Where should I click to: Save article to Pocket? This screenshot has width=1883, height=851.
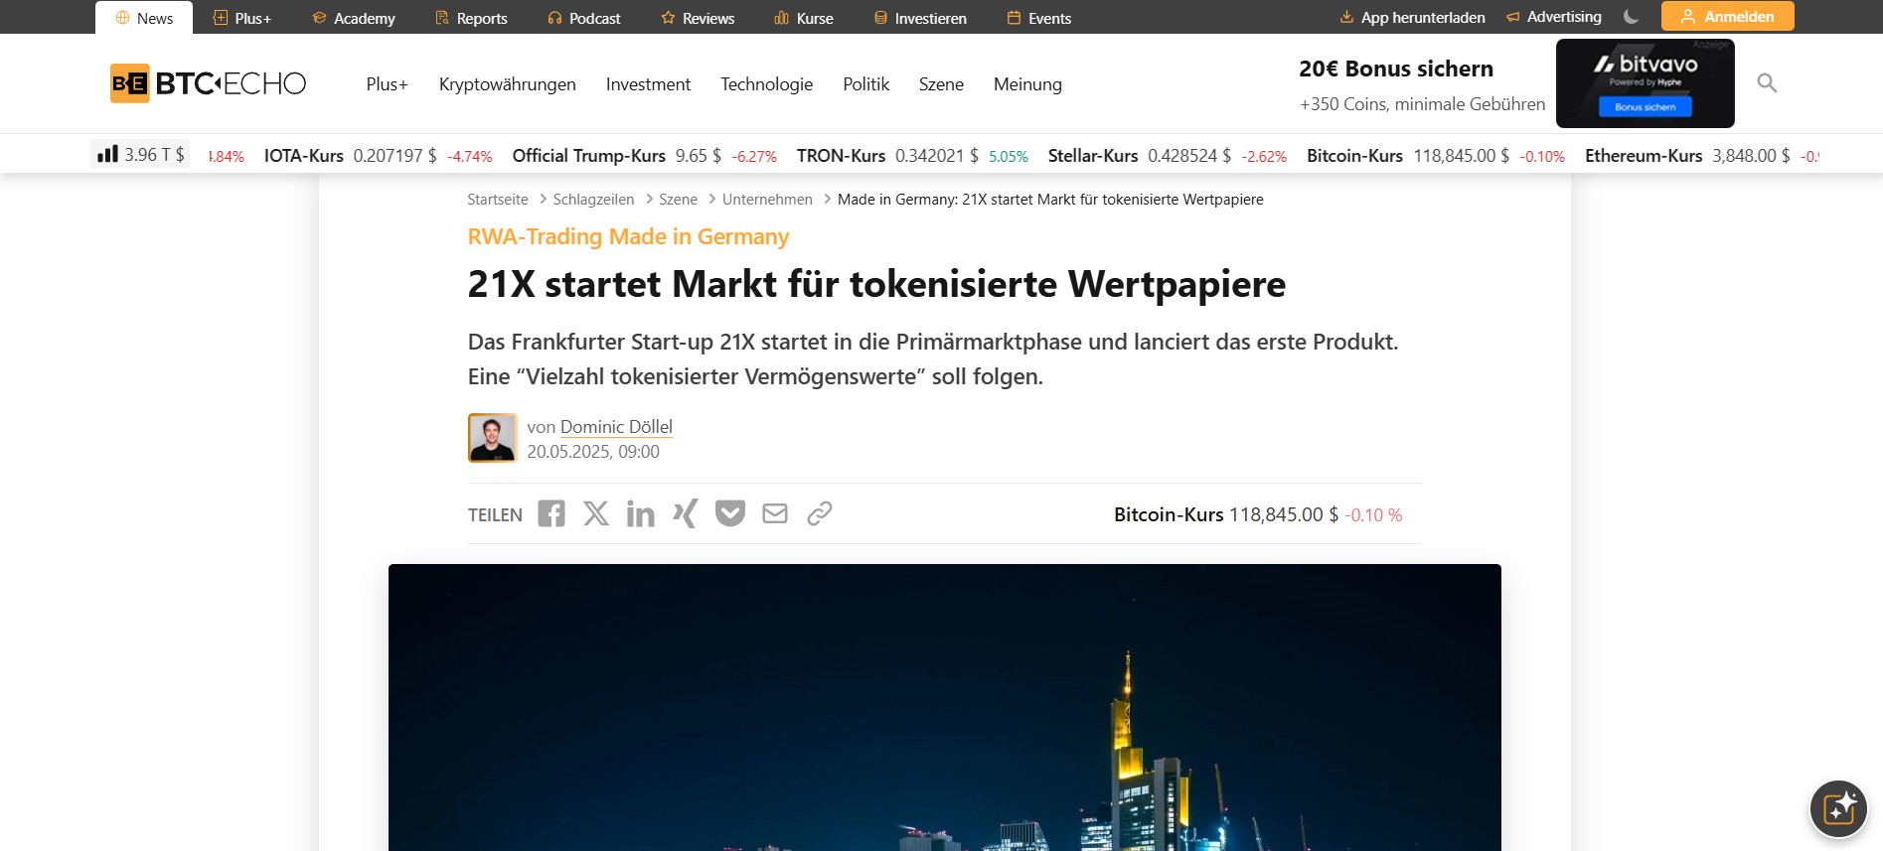[x=730, y=513]
